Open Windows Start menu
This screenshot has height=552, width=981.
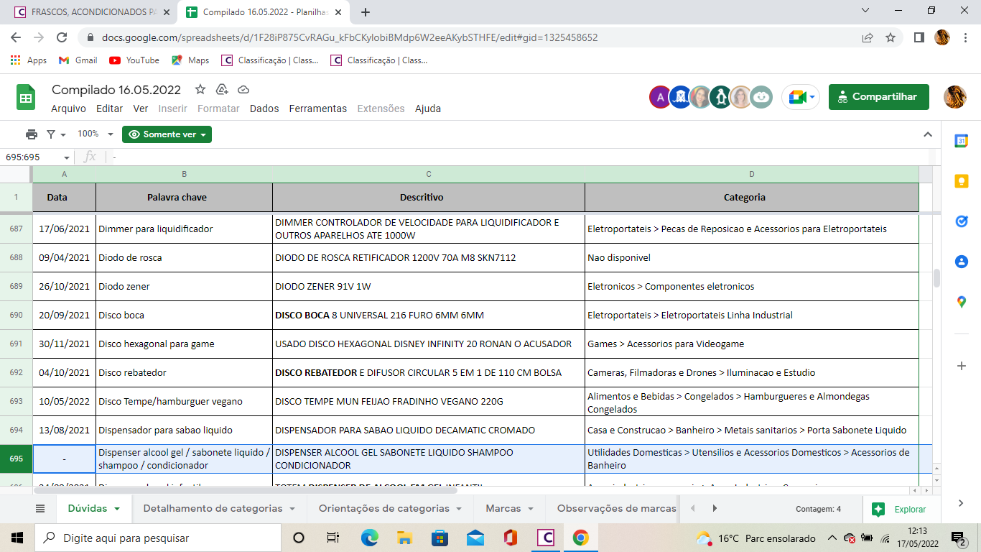pyautogui.click(x=17, y=538)
